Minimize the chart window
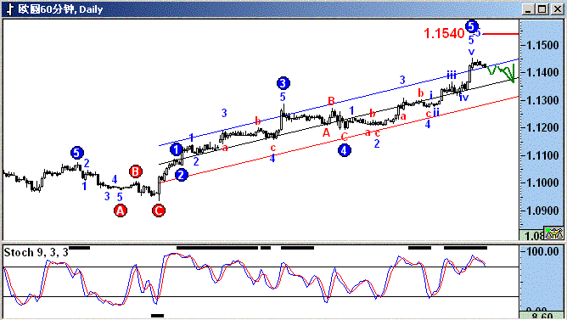567x320 pixels. (x=528, y=9)
